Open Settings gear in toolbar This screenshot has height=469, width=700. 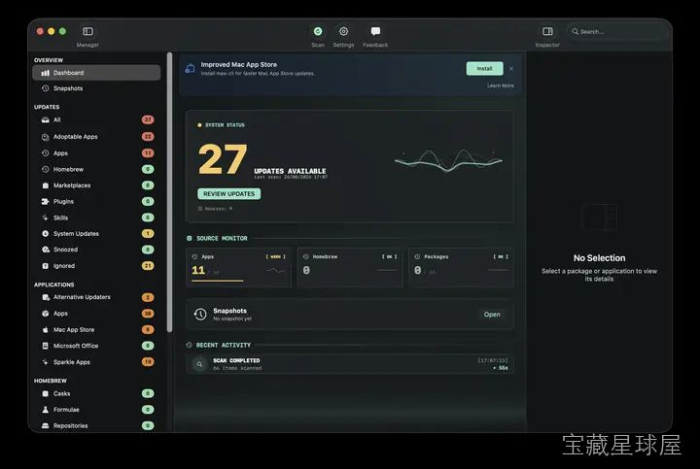coord(343,32)
